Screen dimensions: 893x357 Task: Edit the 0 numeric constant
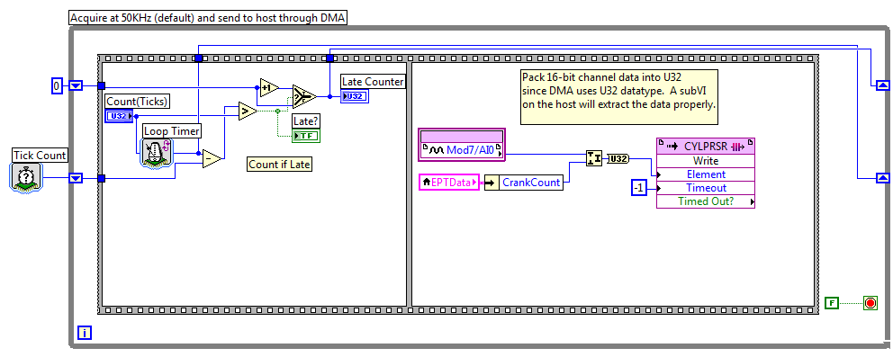pos(57,85)
